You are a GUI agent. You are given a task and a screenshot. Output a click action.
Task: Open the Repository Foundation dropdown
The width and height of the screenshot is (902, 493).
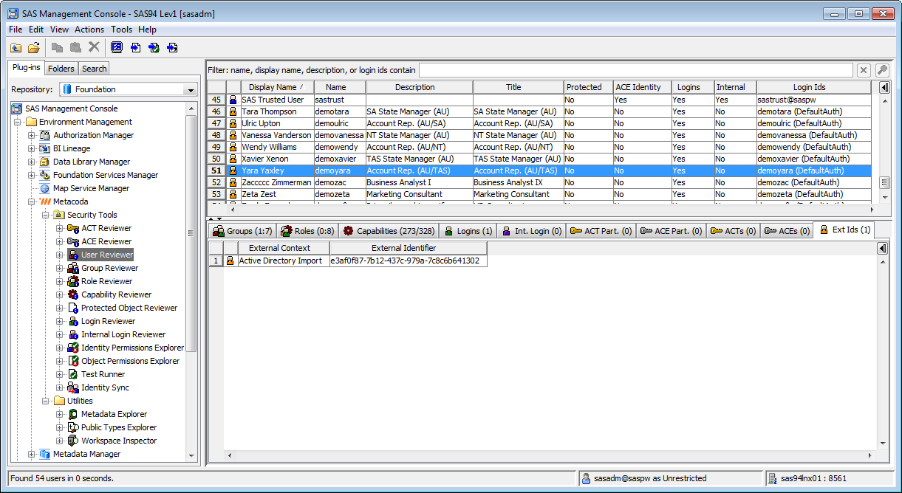[x=191, y=89]
